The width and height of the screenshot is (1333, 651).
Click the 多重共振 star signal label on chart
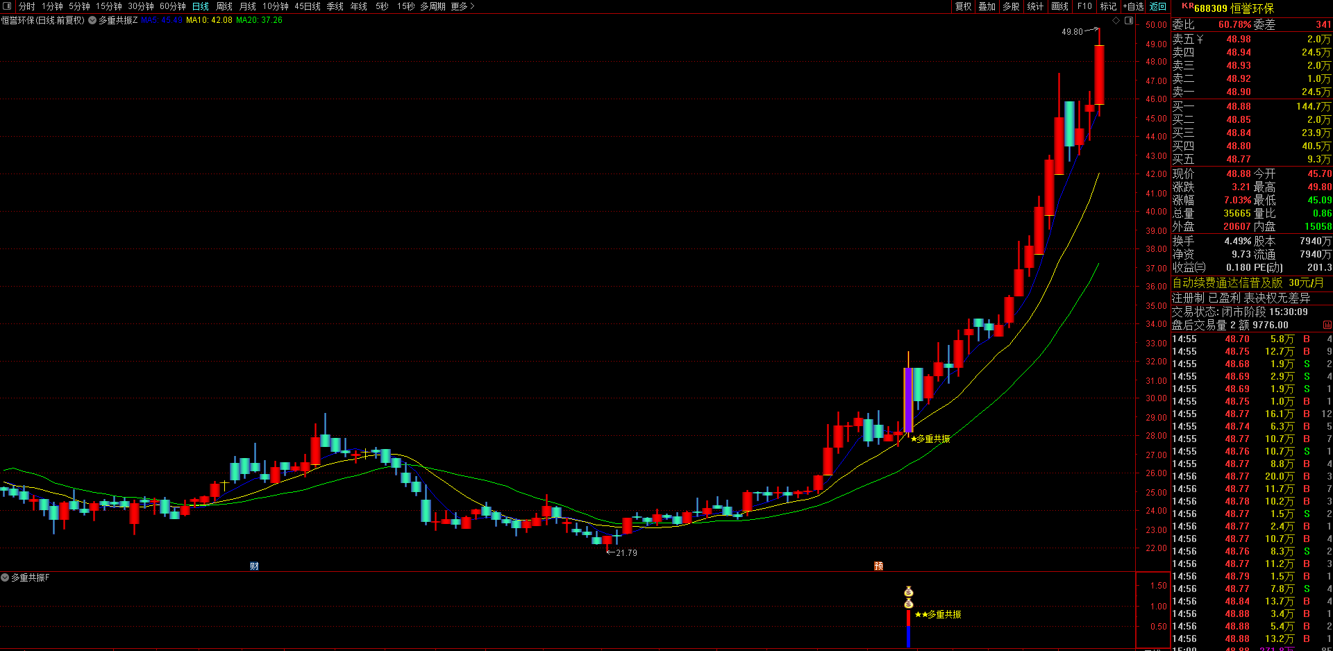pyautogui.click(x=930, y=439)
